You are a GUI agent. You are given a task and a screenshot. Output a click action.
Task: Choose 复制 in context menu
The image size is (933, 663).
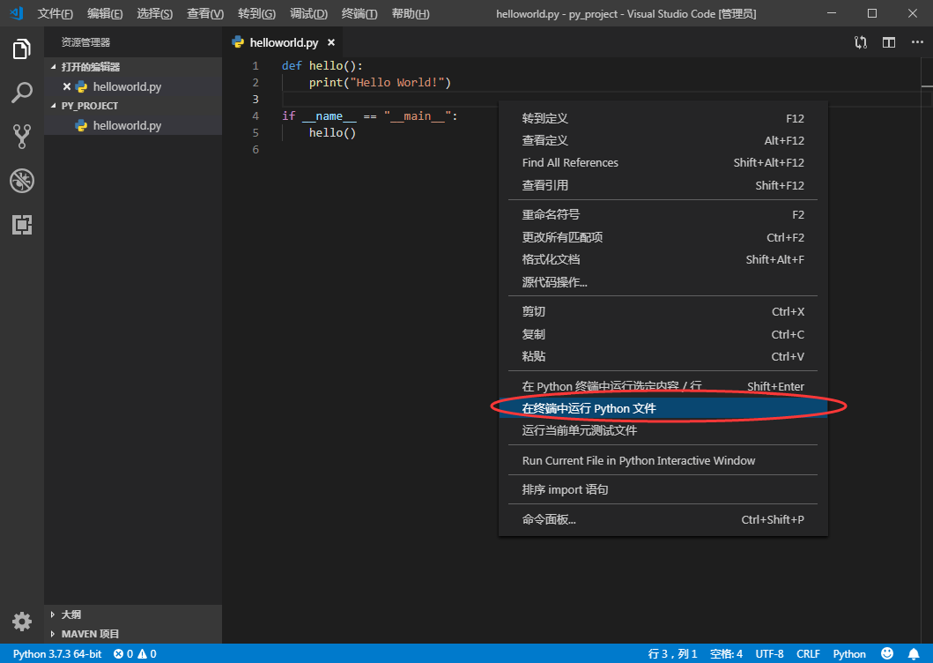[x=663, y=334]
